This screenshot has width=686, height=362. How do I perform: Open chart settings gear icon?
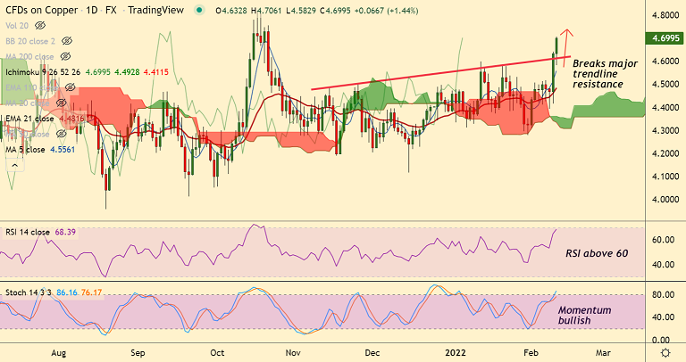pyautogui.click(x=665, y=353)
